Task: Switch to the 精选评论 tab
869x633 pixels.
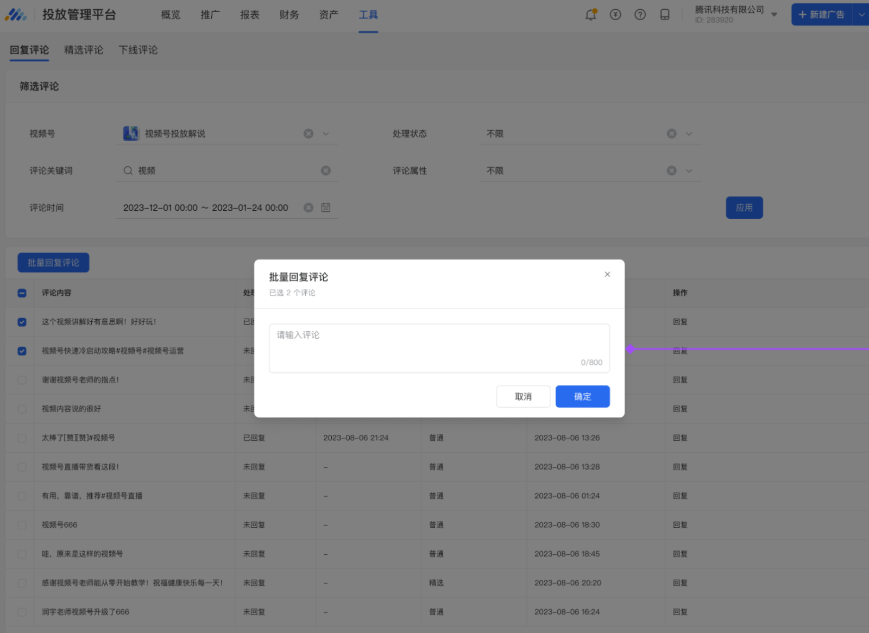Action: [x=84, y=50]
